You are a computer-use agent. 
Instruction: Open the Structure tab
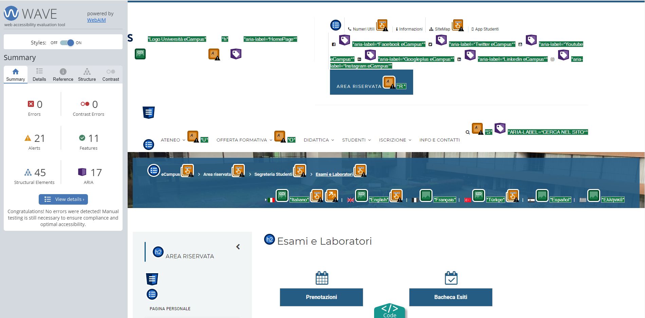(x=87, y=75)
